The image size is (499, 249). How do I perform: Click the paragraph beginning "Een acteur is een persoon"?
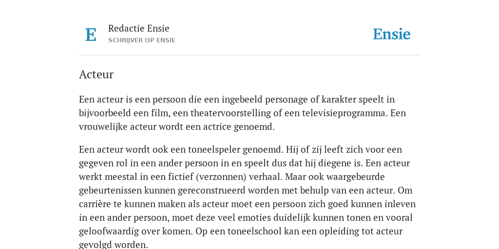tap(243, 113)
